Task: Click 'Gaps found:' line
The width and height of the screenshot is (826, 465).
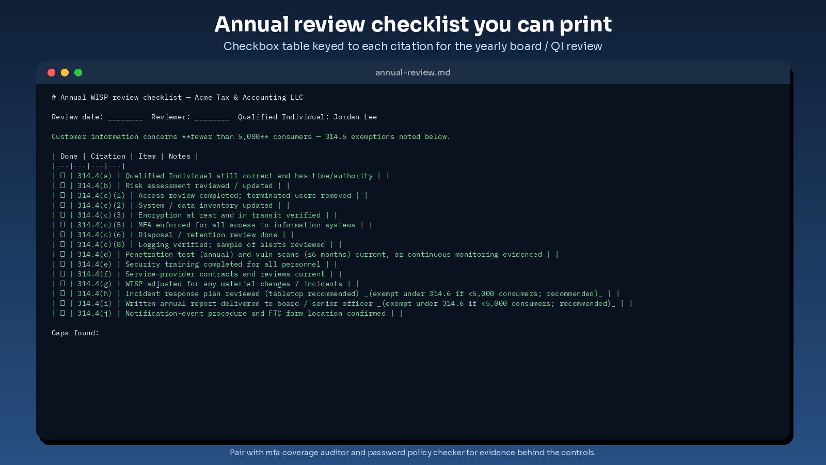Action: tap(75, 333)
